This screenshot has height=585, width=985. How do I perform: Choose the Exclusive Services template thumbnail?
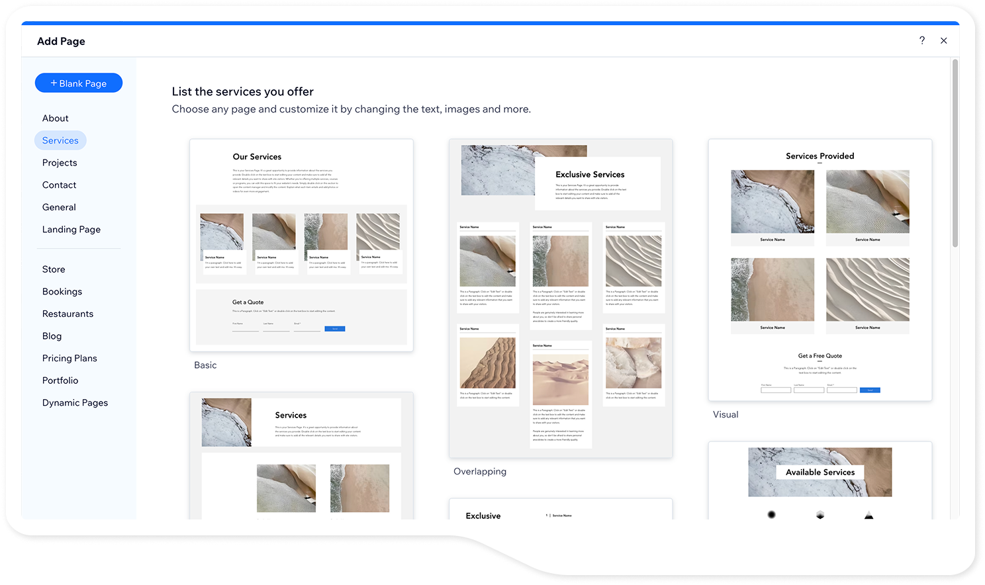561,298
